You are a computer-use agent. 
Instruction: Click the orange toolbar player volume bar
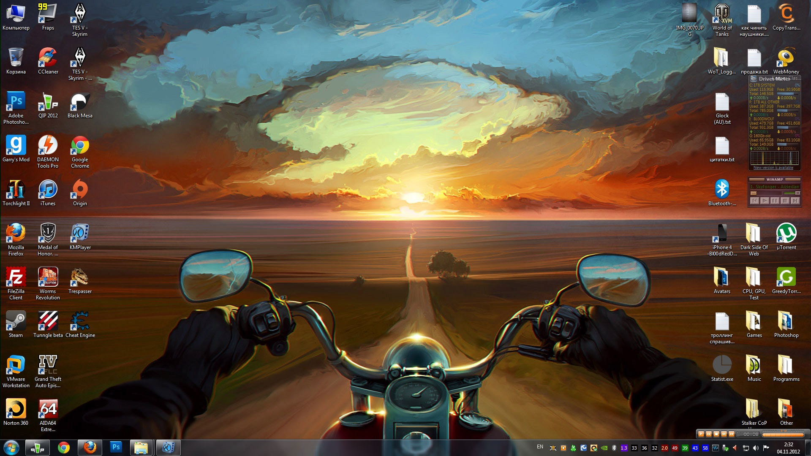tap(783, 434)
